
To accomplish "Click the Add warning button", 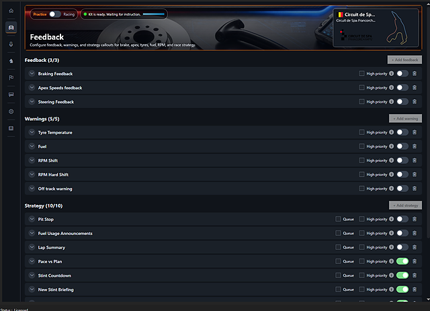I will (405, 118).
